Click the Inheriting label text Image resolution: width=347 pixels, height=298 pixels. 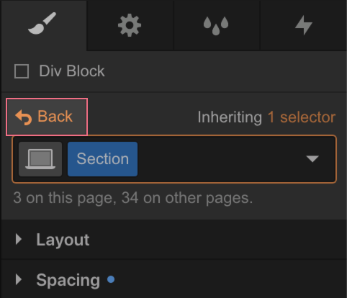point(230,117)
